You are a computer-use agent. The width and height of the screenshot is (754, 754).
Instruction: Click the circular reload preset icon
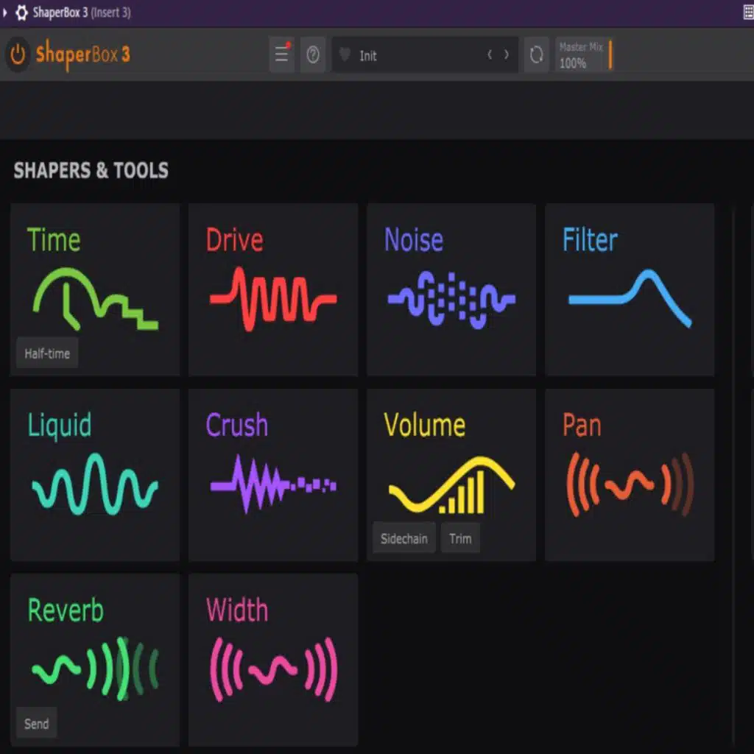[536, 54]
